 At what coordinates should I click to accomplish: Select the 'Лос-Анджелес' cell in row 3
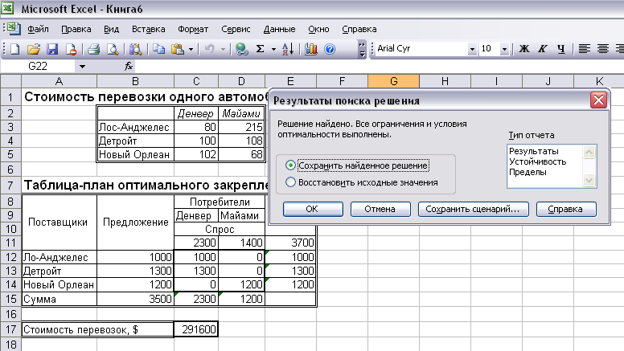[135, 127]
